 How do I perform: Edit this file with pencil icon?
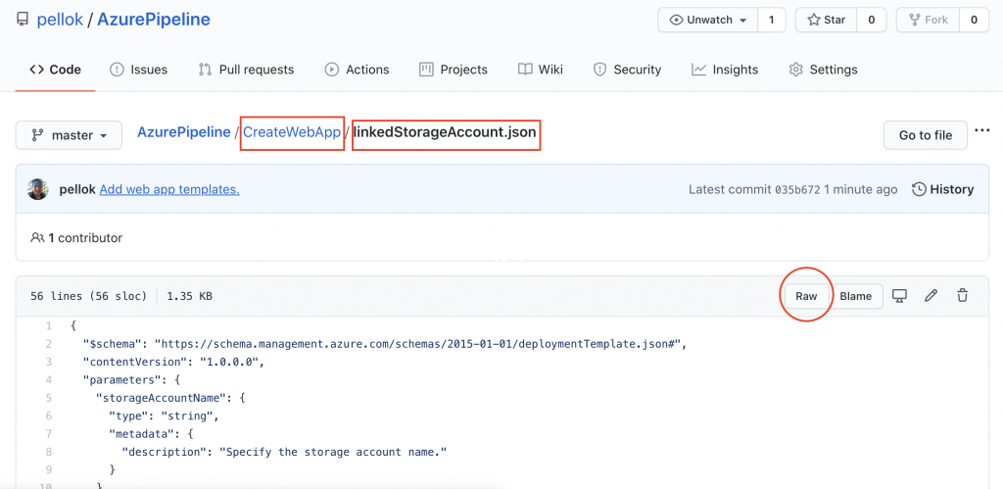pyautogui.click(x=931, y=296)
